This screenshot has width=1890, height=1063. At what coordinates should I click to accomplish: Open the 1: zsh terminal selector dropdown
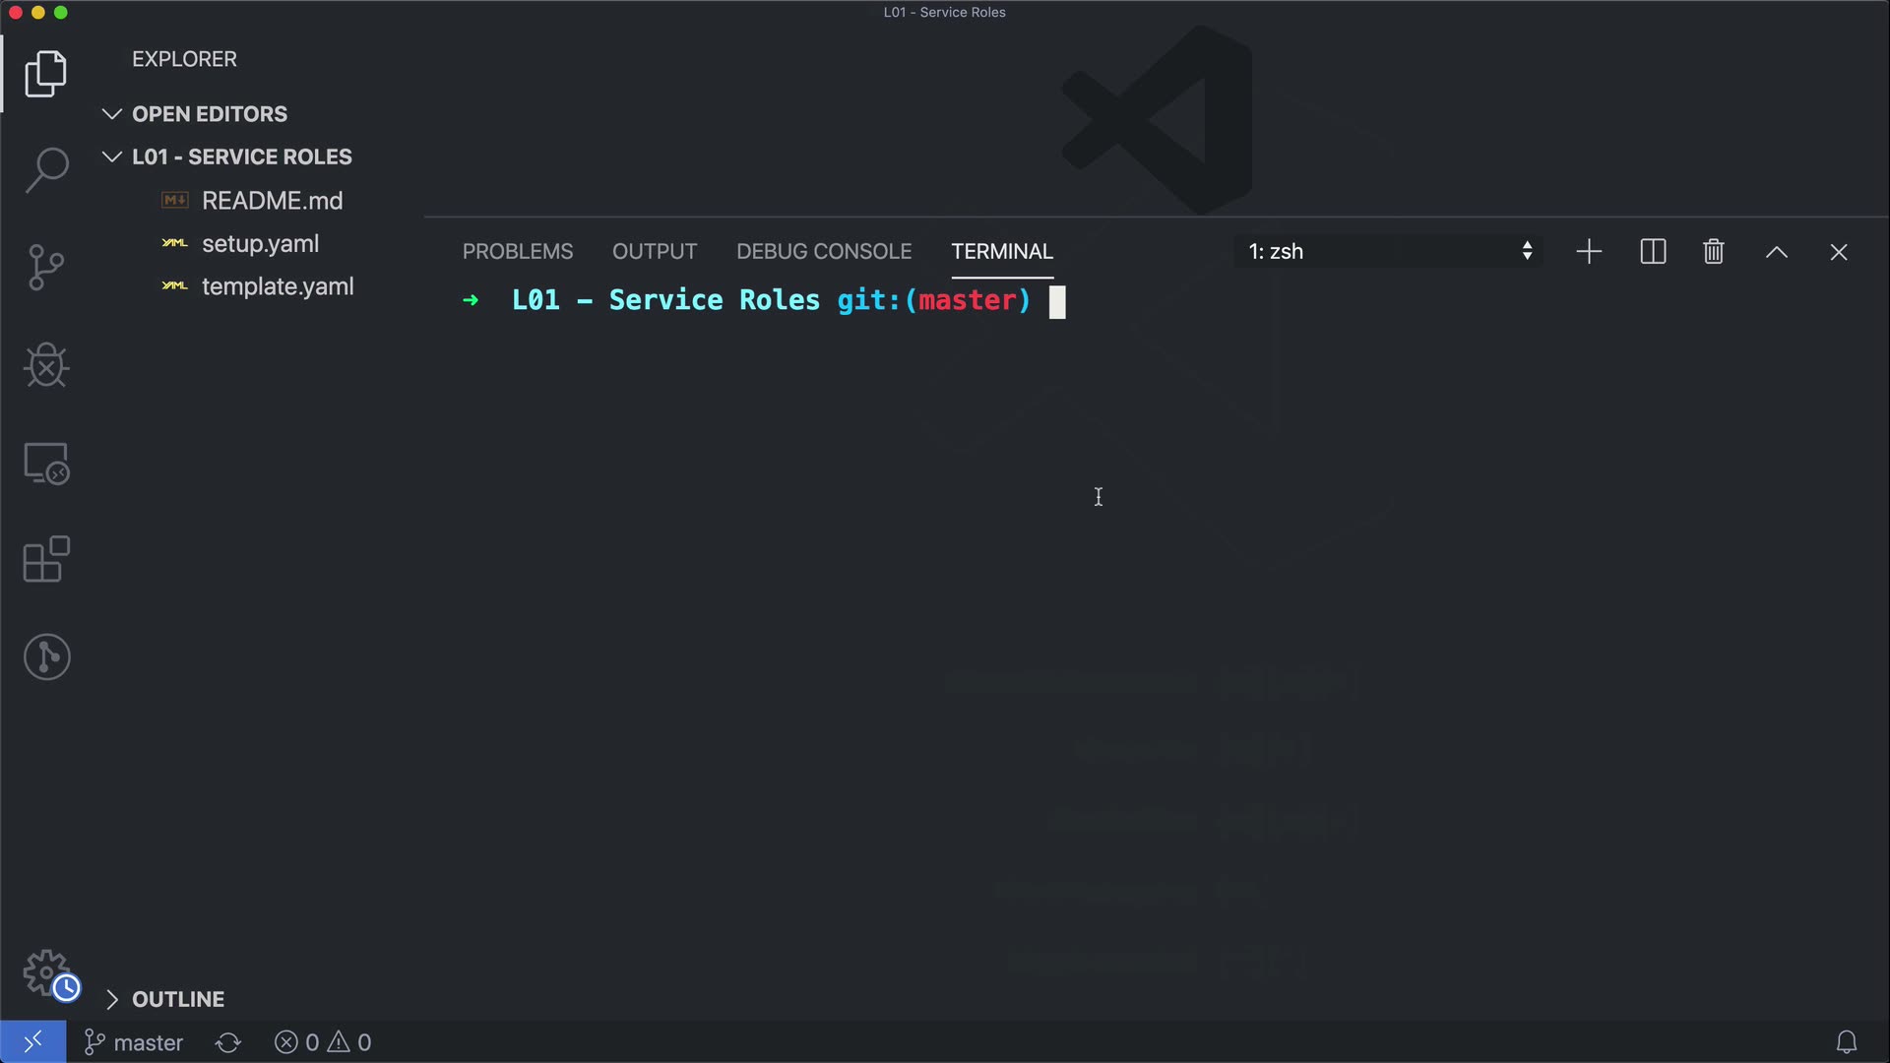1388,252
